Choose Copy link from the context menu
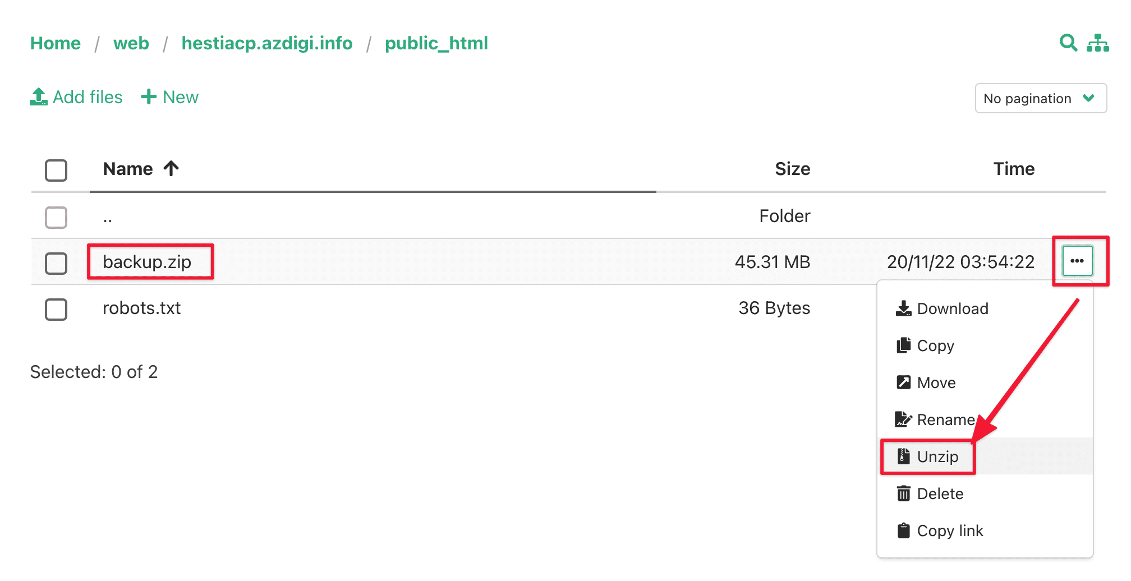The height and width of the screenshot is (581, 1131). click(949, 531)
